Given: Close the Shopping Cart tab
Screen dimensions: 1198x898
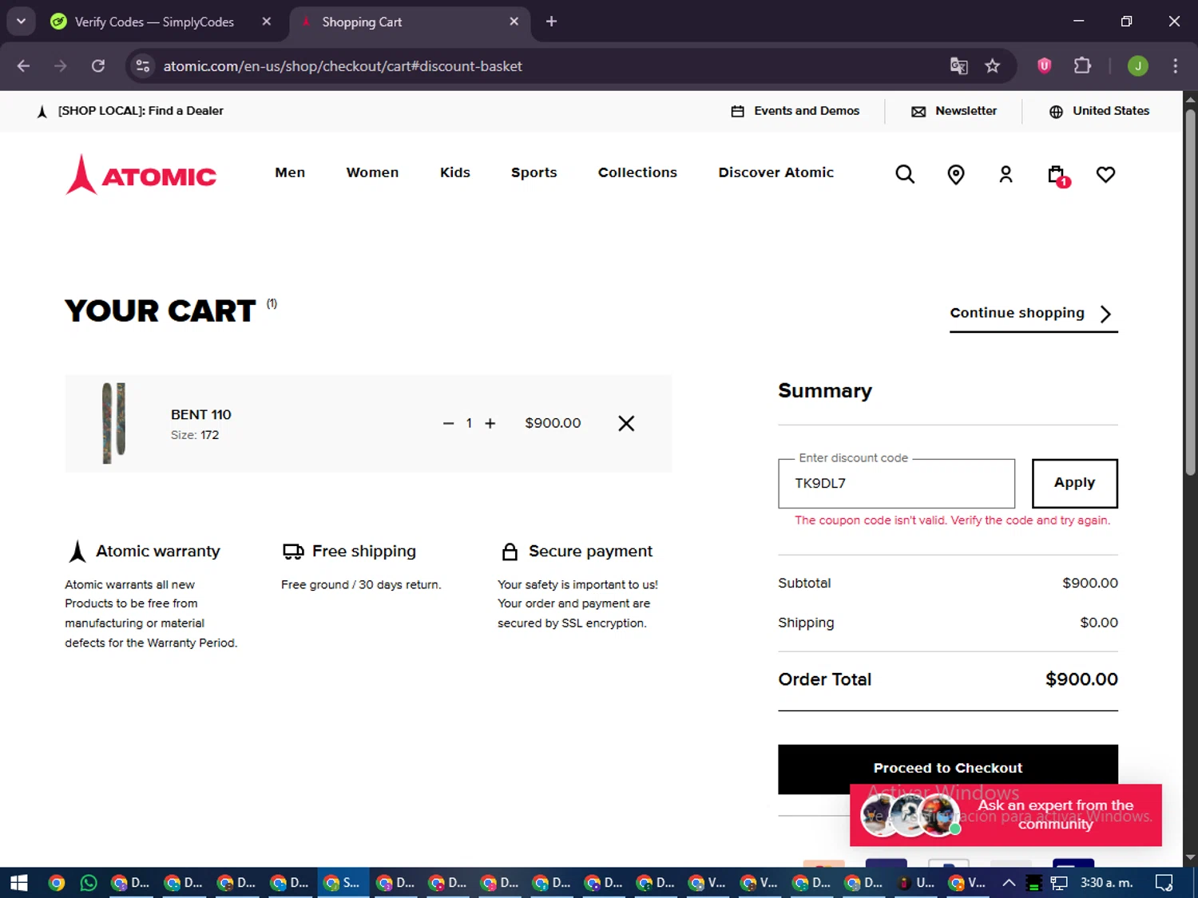Looking at the screenshot, I should (514, 22).
